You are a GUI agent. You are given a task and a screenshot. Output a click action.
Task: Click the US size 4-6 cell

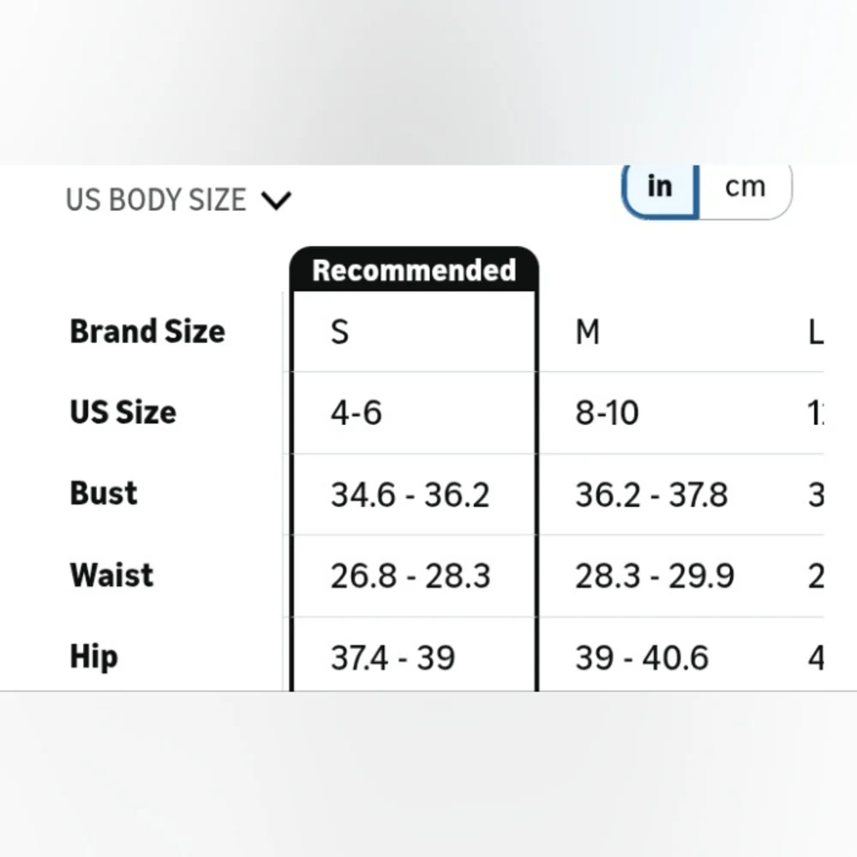click(357, 413)
